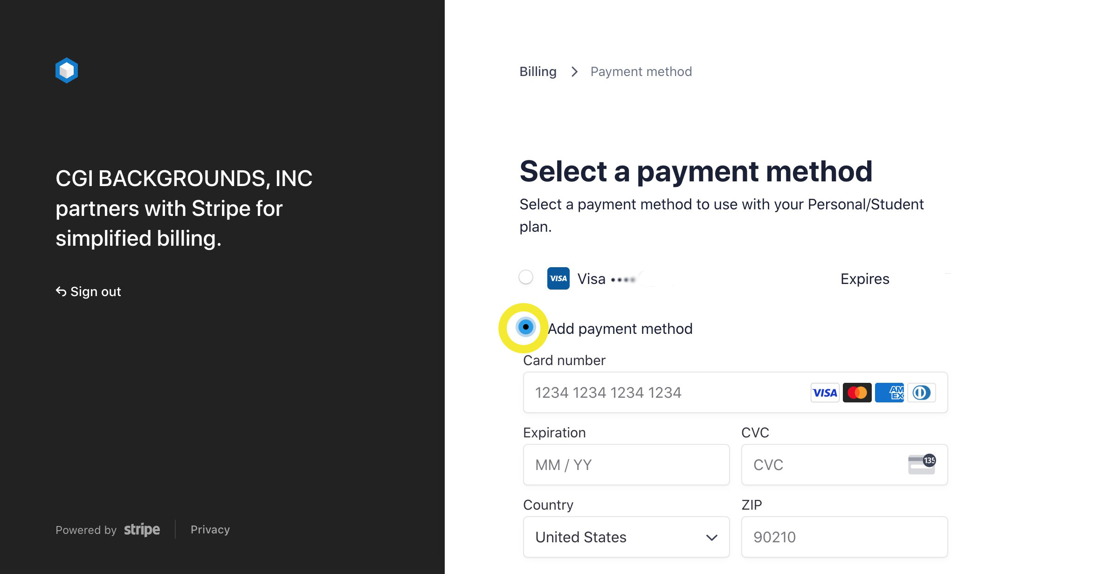Click the Payment method breadcrumb
1096x574 pixels.
pos(641,71)
